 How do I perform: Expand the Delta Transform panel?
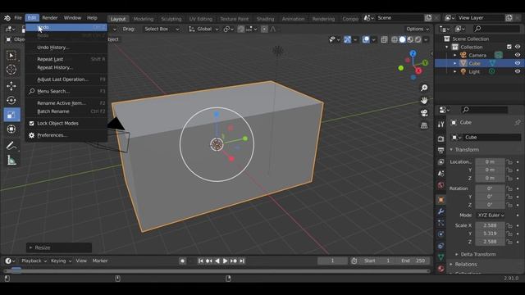coord(477,254)
